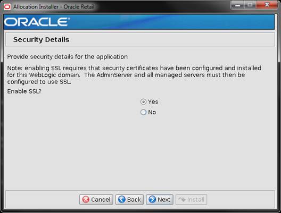
Task: Click the blue right-arrow icon on Next
Action: tap(152, 199)
